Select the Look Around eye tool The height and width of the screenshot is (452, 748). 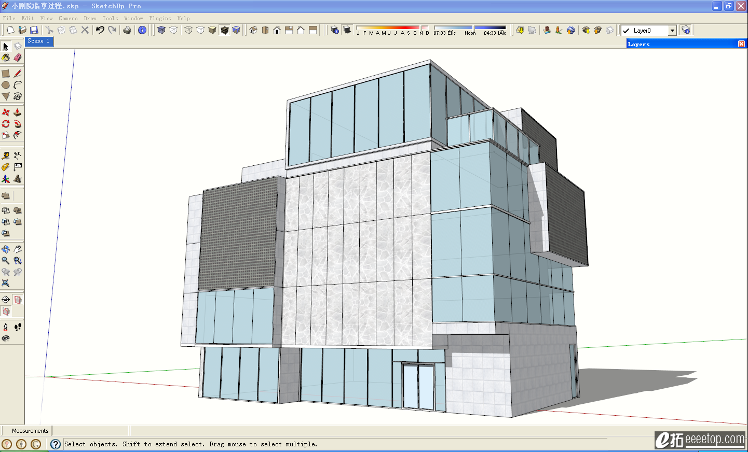[x=6, y=338]
